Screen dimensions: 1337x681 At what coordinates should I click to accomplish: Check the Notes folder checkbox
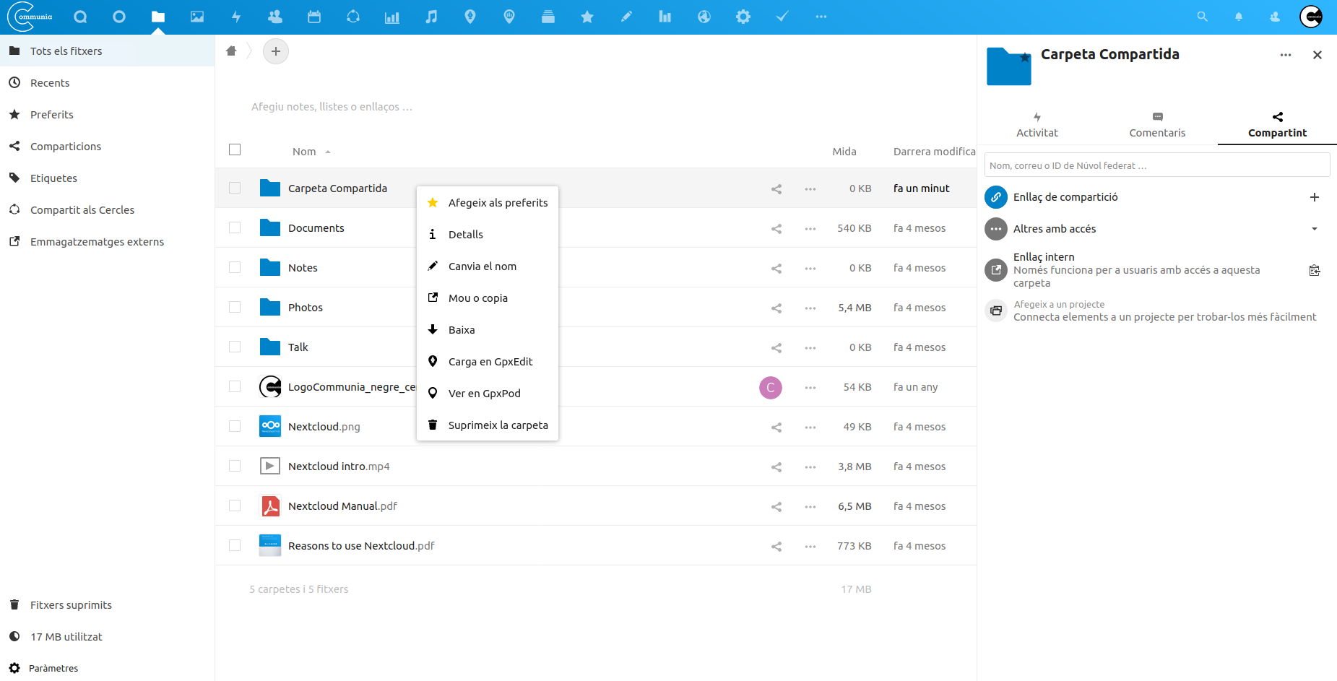coord(235,267)
